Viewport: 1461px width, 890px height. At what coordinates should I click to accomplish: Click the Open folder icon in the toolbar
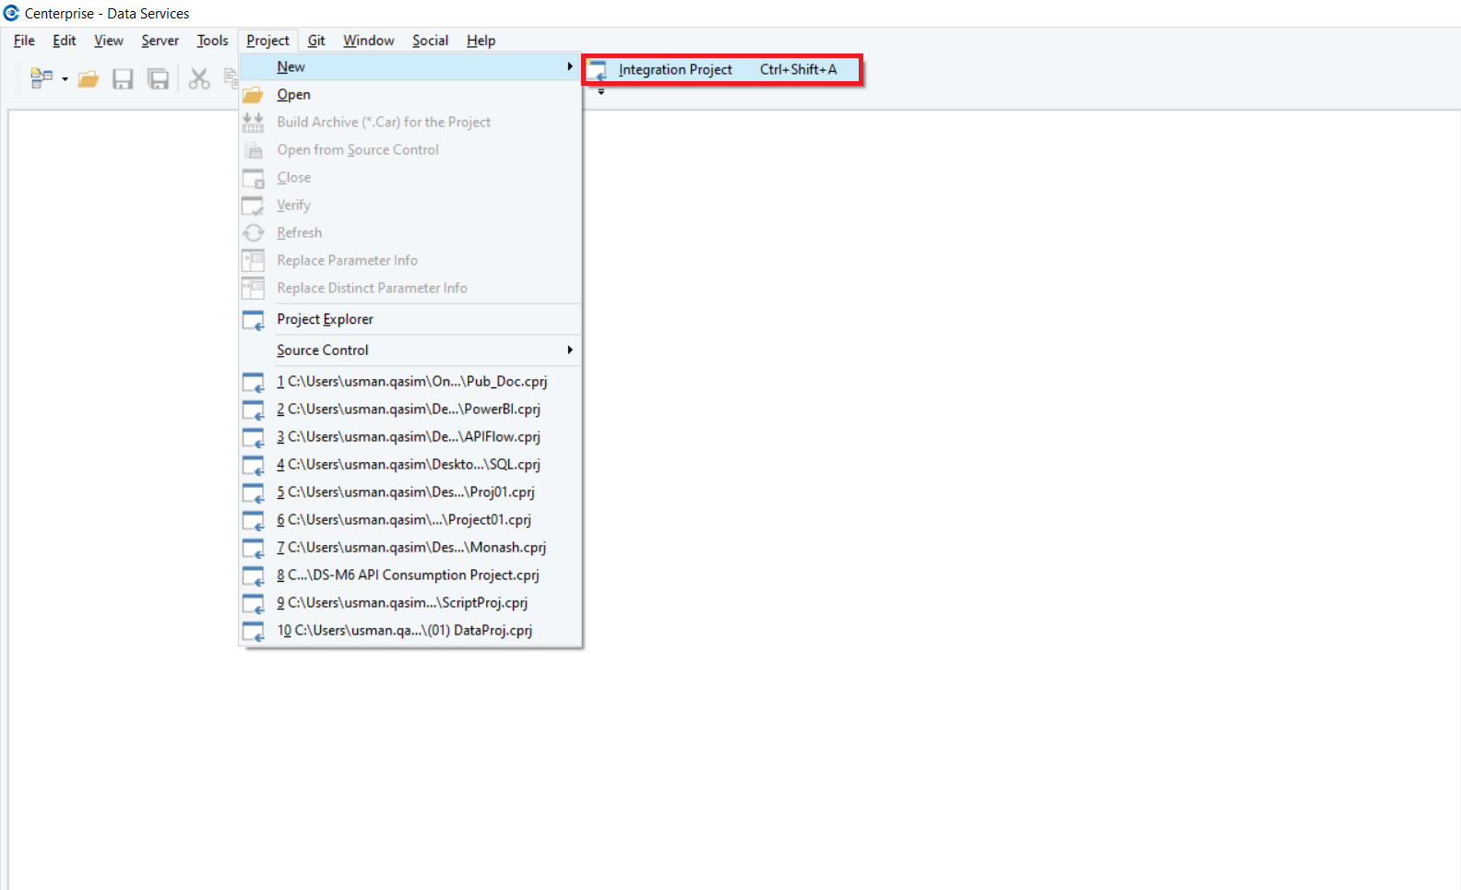[89, 79]
